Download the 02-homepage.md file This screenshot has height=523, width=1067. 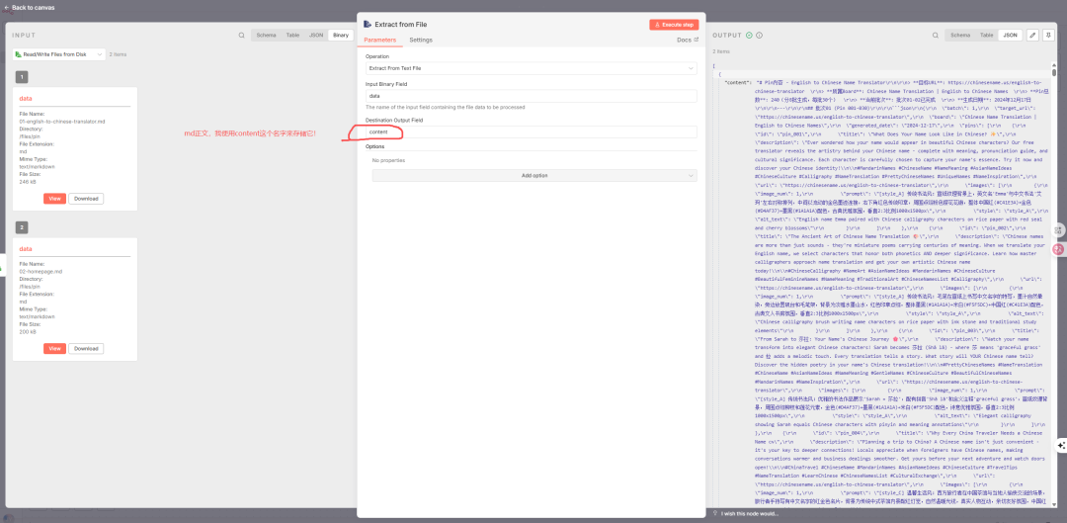coord(86,348)
